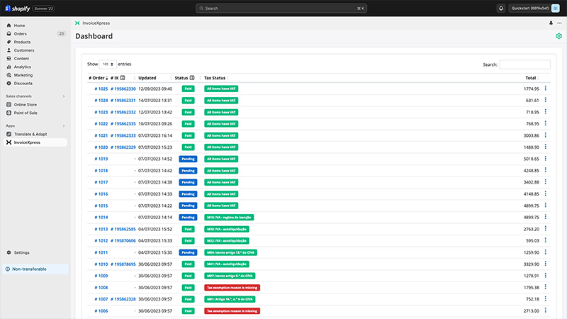This screenshot has width=567, height=319.
Task: Open row actions for order 1024
Action: point(545,100)
